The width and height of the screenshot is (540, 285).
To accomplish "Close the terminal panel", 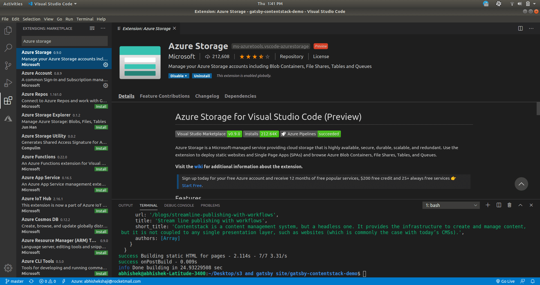I will point(531,205).
